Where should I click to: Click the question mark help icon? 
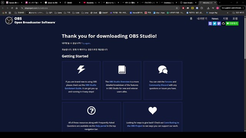point(91,110)
